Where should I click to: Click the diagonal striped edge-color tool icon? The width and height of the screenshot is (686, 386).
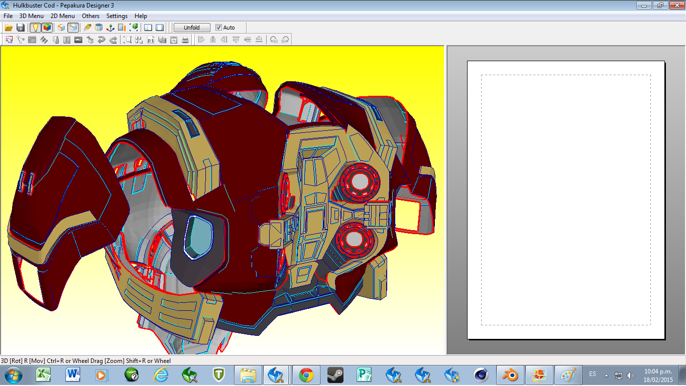[x=44, y=40]
